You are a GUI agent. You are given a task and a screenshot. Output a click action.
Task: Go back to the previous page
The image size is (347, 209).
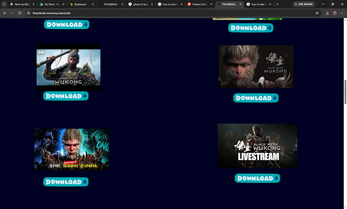(5, 13)
